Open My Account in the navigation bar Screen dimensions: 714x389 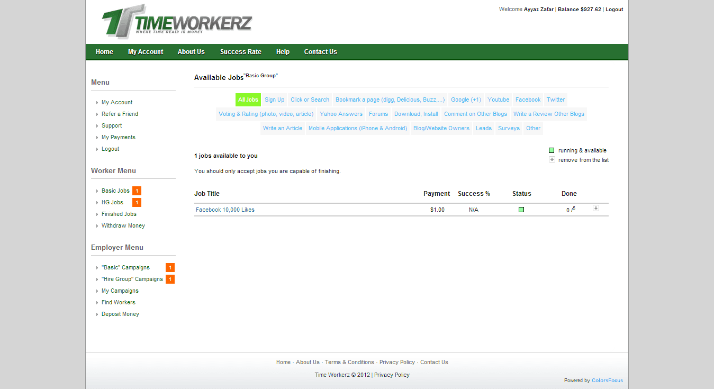click(x=146, y=52)
